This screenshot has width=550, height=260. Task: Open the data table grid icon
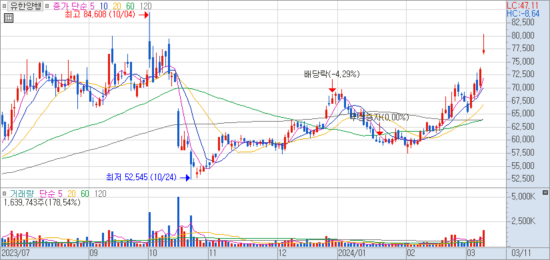click(9, 18)
